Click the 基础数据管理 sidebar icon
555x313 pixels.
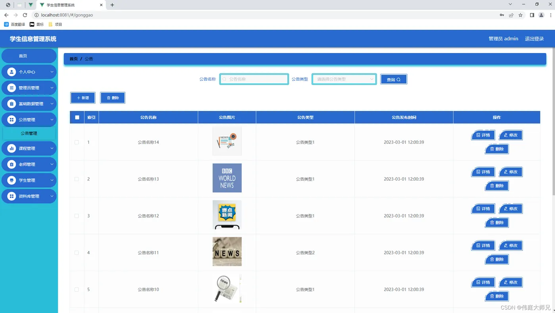tap(11, 104)
